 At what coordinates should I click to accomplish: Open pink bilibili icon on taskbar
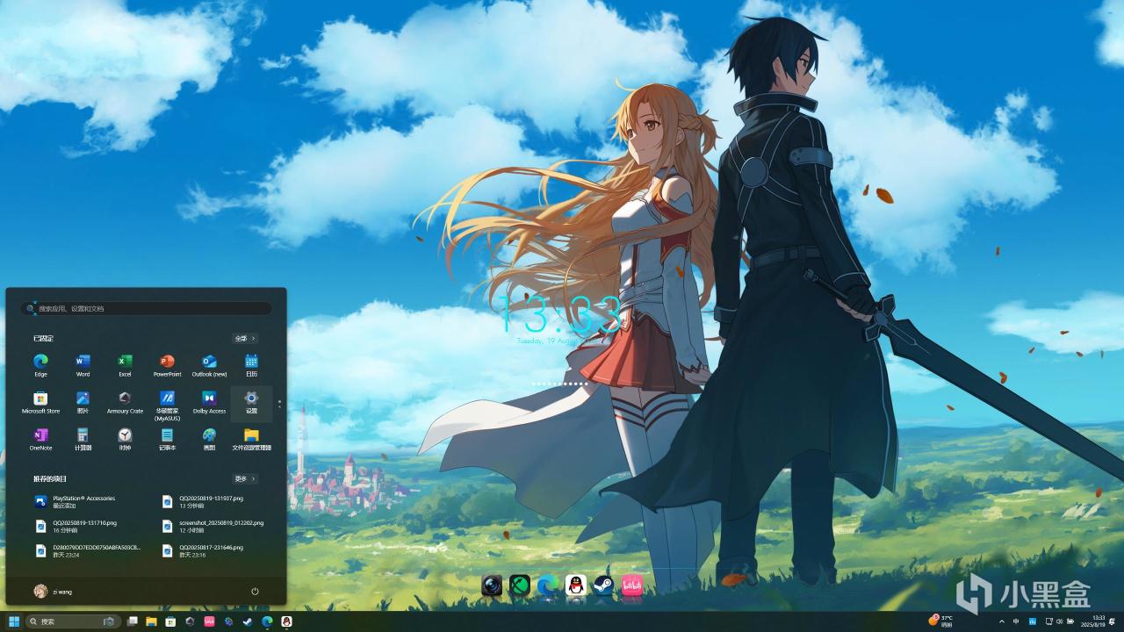click(209, 621)
